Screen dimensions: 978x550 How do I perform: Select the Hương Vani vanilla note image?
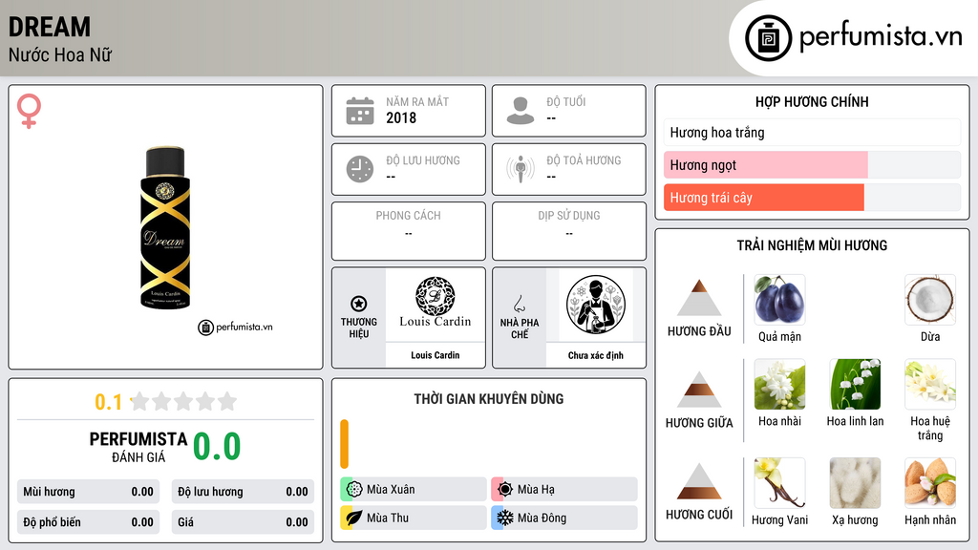[x=779, y=483]
